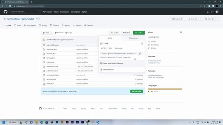The width and height of the screenshot is (223, 125).
Task: Click Publish your first package link
Action: [x=156, y=77]
